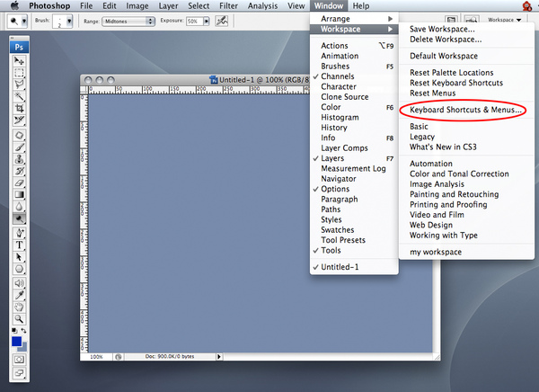Expand the highlighted Workspace submenu item
The image size is (539, 392).
tap(354, 29)
